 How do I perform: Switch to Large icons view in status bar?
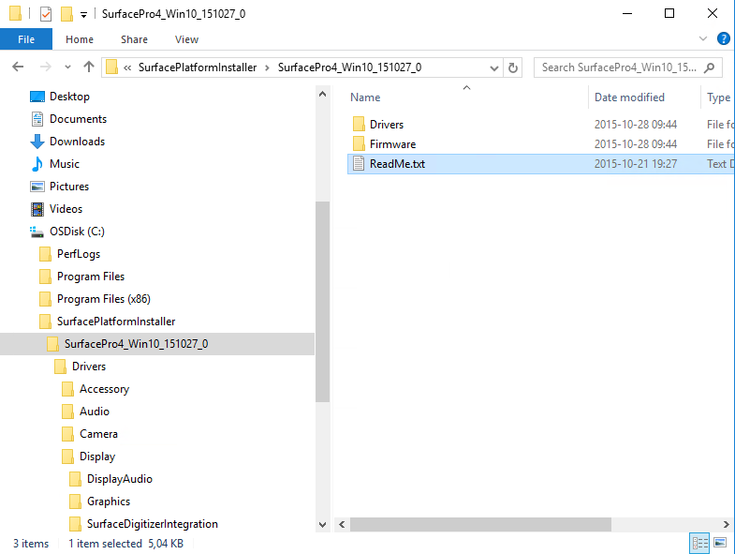(720, 543)
